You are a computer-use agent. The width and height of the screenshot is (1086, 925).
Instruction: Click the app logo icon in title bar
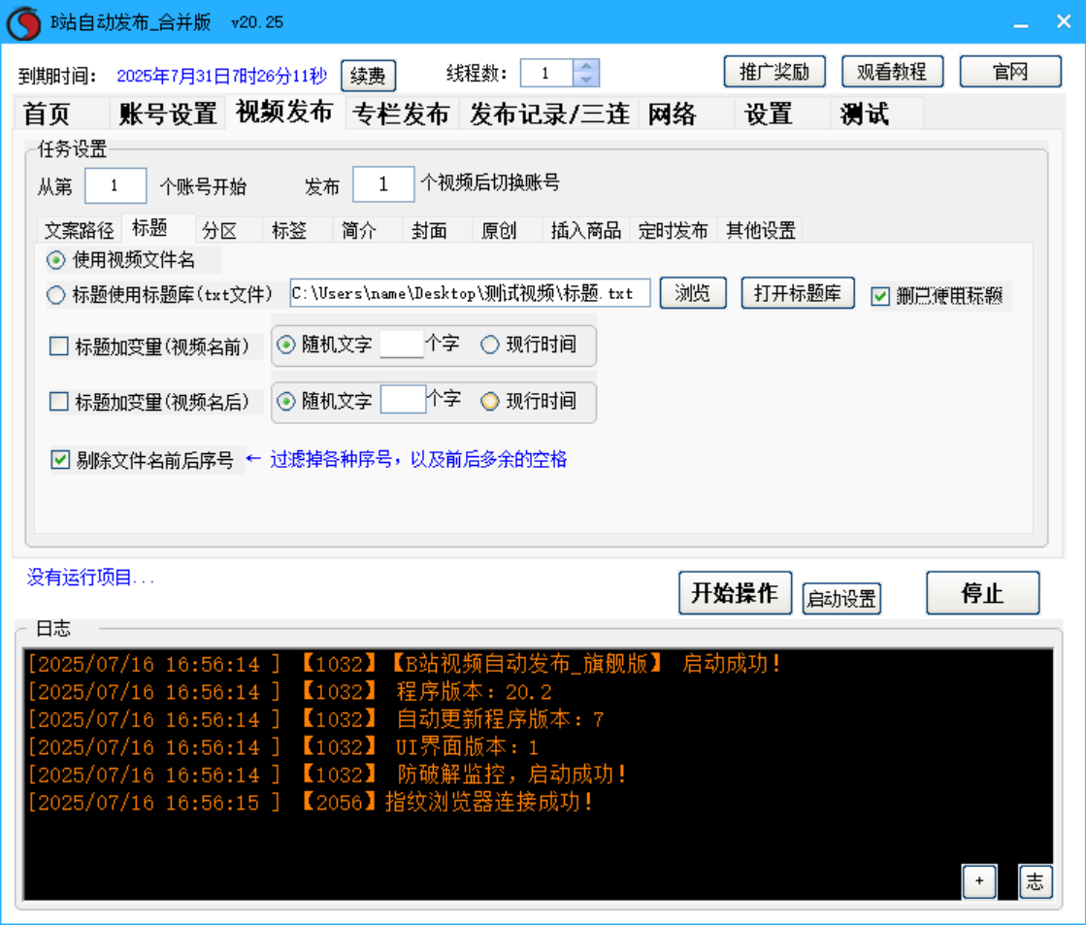pyautogui.click(x=23, y=23)
